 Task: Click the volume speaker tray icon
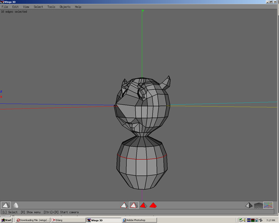pyautogui.click(x=245, y=220)
